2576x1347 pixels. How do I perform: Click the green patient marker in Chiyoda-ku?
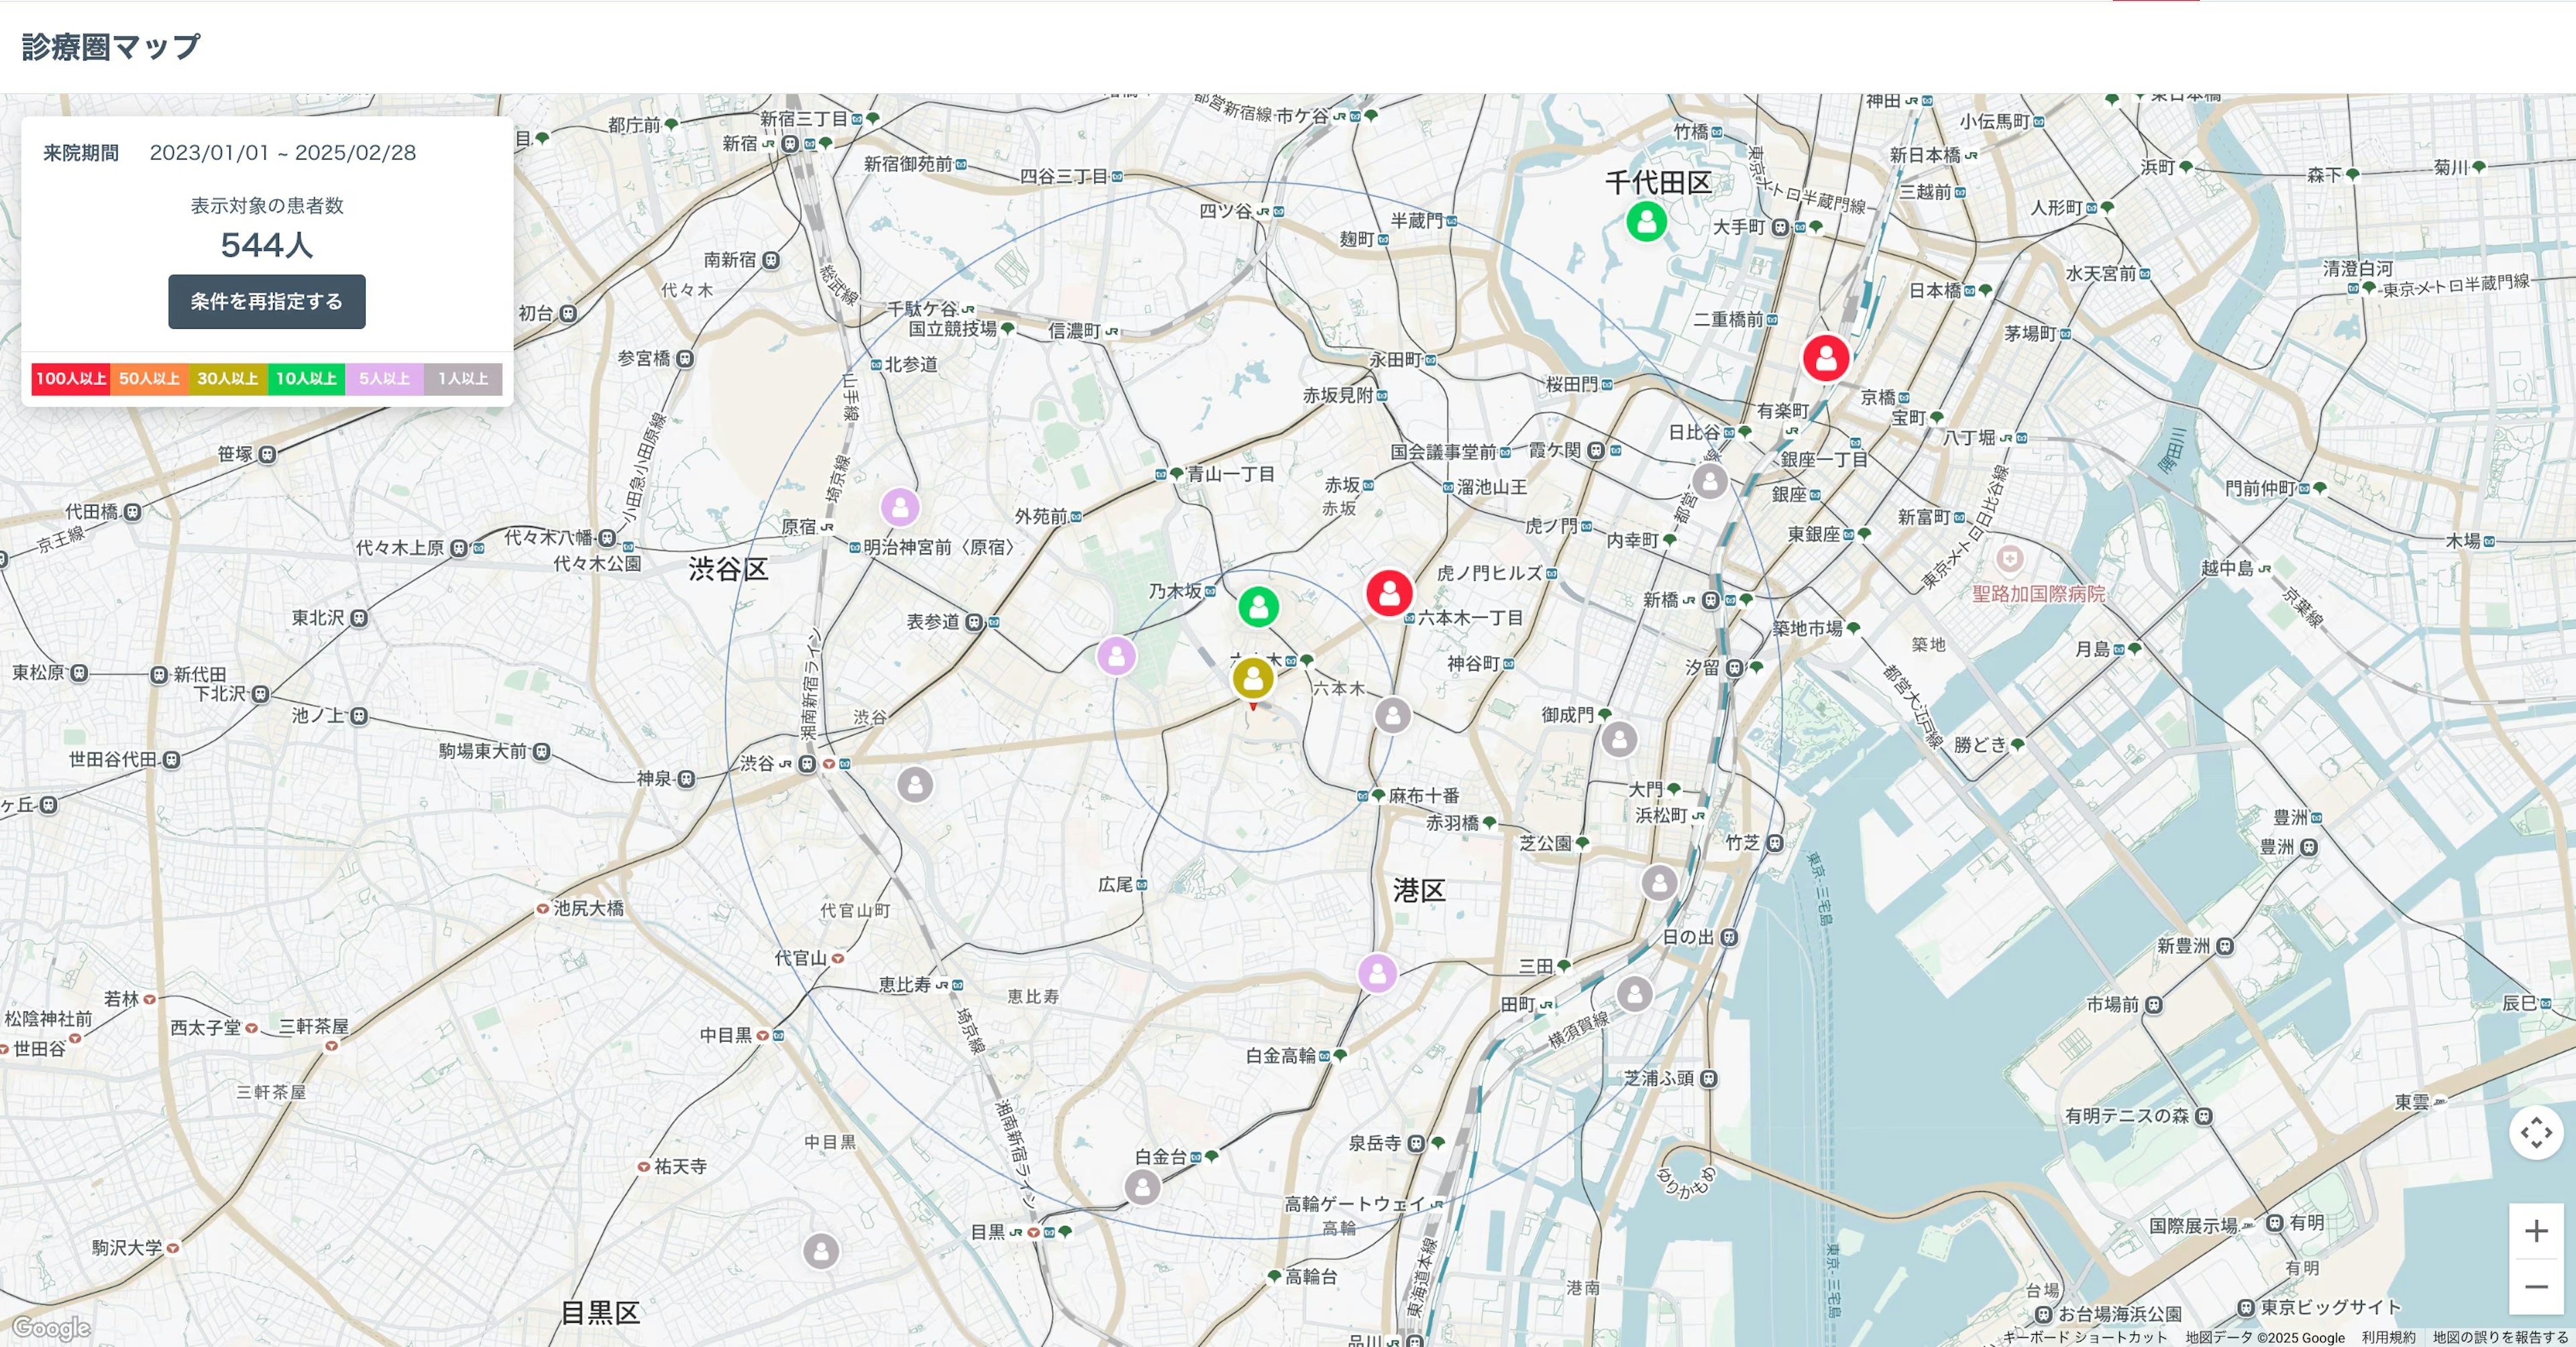tap(1646, 221)
